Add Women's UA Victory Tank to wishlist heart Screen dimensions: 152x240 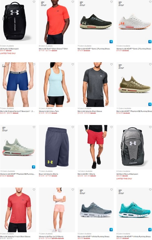point(73,64)
